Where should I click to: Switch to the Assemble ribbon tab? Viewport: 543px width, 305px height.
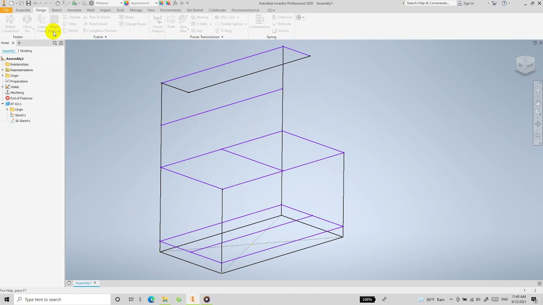tap(23, 10)
